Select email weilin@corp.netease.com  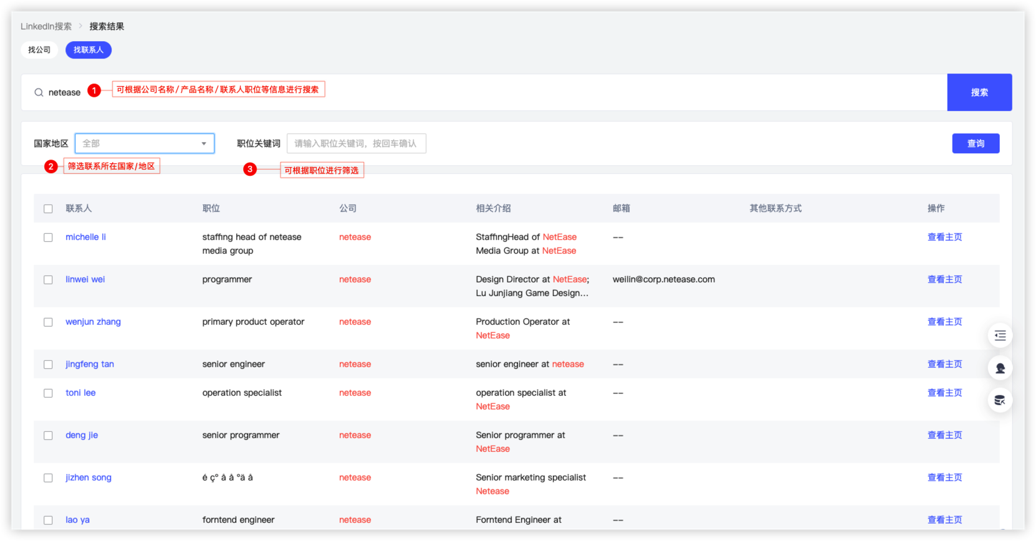click(664, 279)
